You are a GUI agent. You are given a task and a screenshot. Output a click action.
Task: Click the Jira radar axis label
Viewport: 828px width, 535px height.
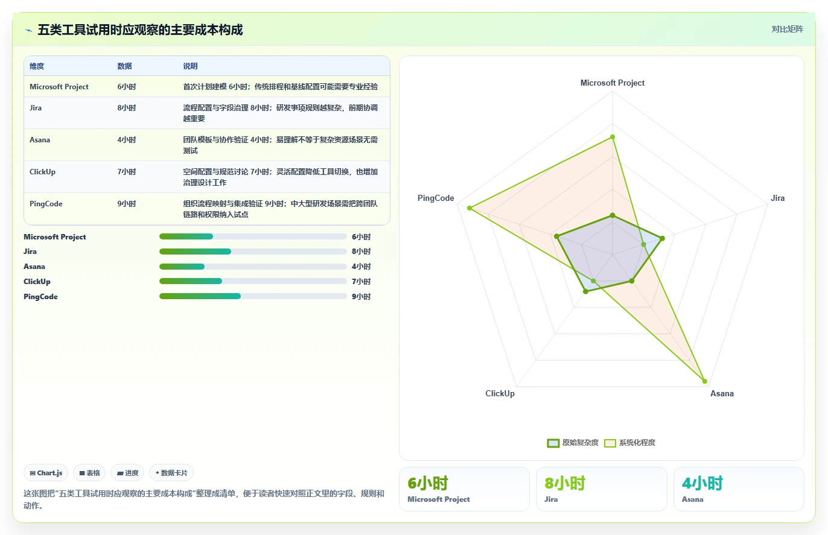[x=778, y=198]
